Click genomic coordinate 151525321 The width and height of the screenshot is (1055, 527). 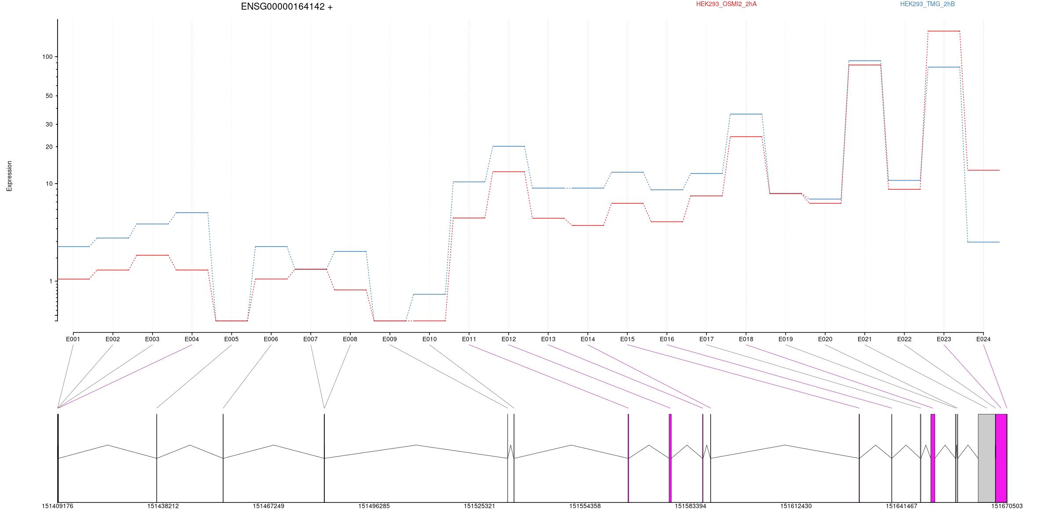tap(480, 506)
